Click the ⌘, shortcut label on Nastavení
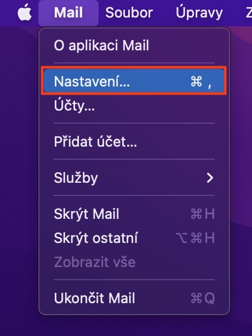The height and width of the screenshot is (336, 252). [x=201, y=82]
